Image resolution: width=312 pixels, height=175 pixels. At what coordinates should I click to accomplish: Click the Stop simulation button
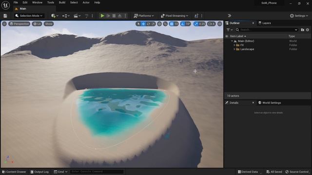pyautogui.click(x=114, y=16)
